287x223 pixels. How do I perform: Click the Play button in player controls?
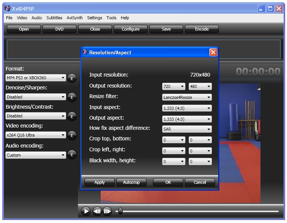click(86, 211)
